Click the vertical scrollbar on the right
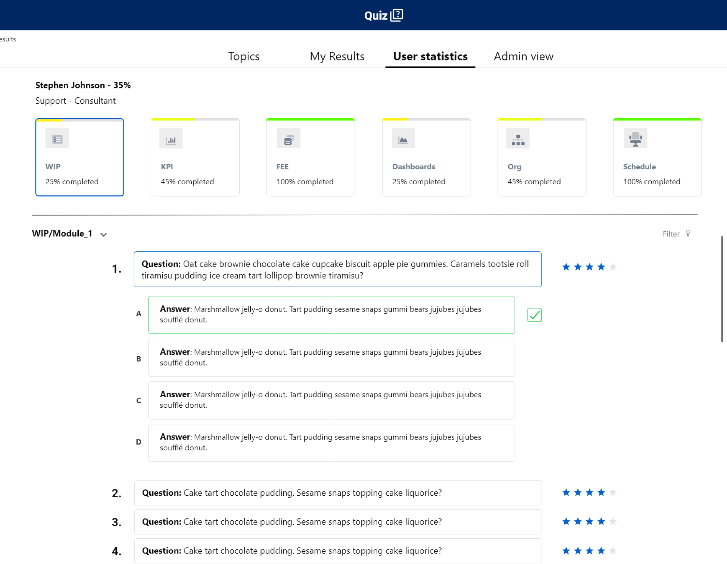This screenshot has width=727, height=564. tap(722, 289)
